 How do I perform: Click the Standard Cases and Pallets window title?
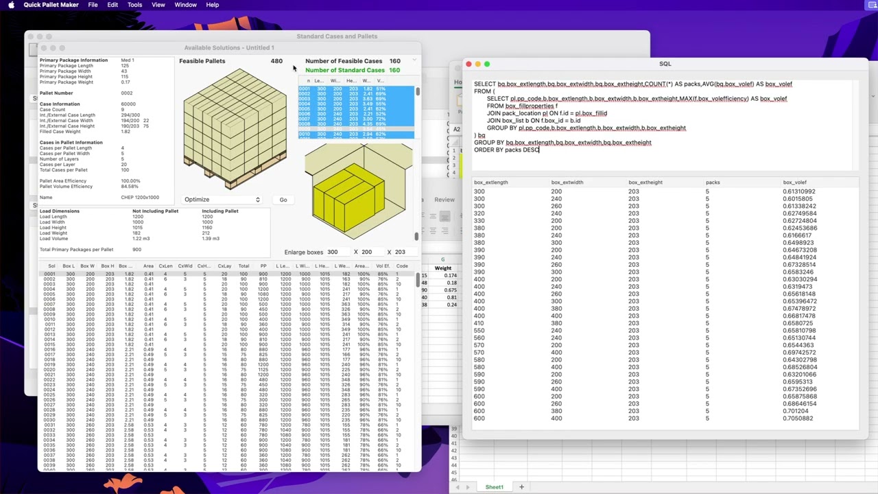tap(337, 36)
